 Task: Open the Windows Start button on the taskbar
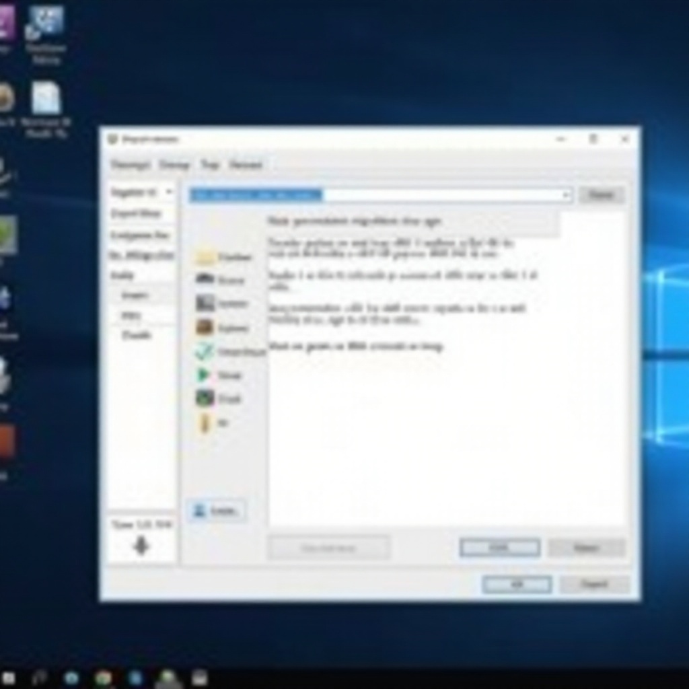(8, 678)
